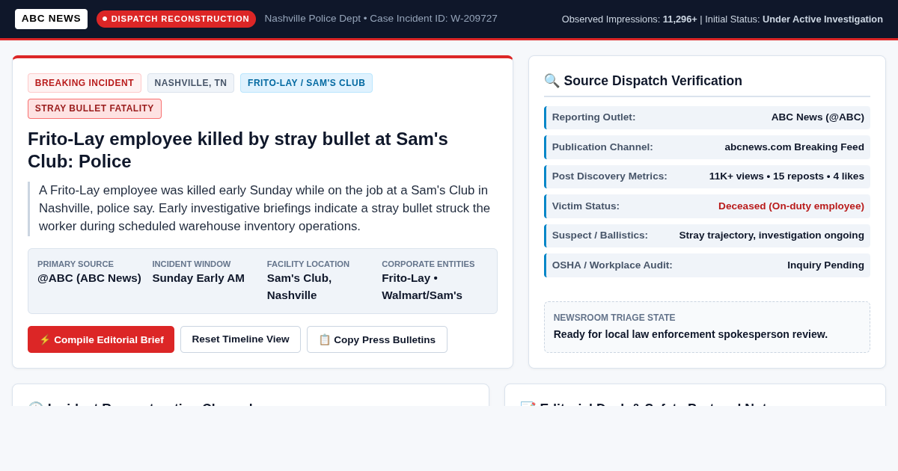Click Victim Status Deceased (On-duty employee)
898x471 pixels.
707,206
